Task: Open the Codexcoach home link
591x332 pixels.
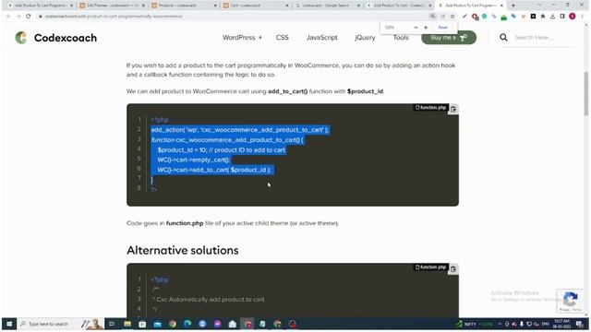Action: 66,38
